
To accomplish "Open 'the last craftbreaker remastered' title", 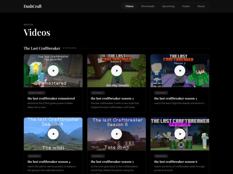I will (51, 98).
